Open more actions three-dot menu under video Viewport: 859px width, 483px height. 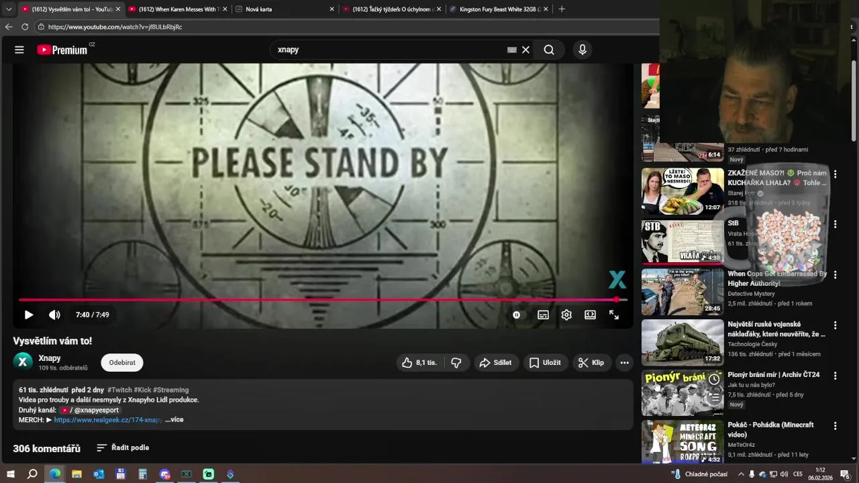click(625, 362)
